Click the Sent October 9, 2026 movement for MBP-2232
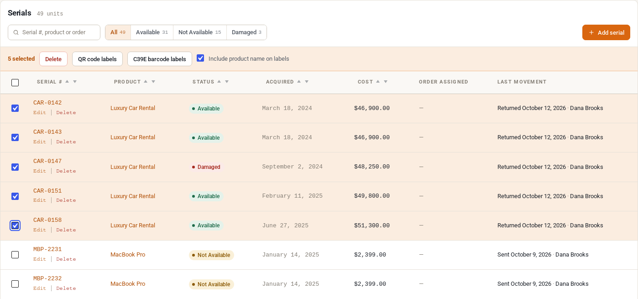 (x=543, y=284)
